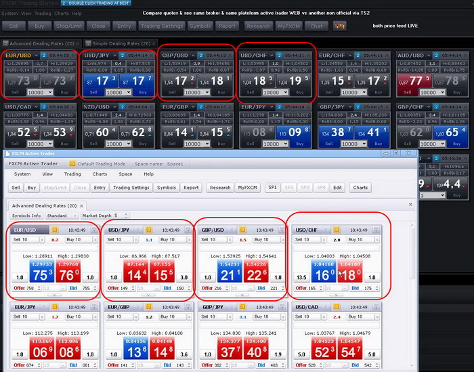Screen dimensions: 474x372
Task: Click the blue '2' icon on EUR/USD tile
Action: (x=44, y=56)
